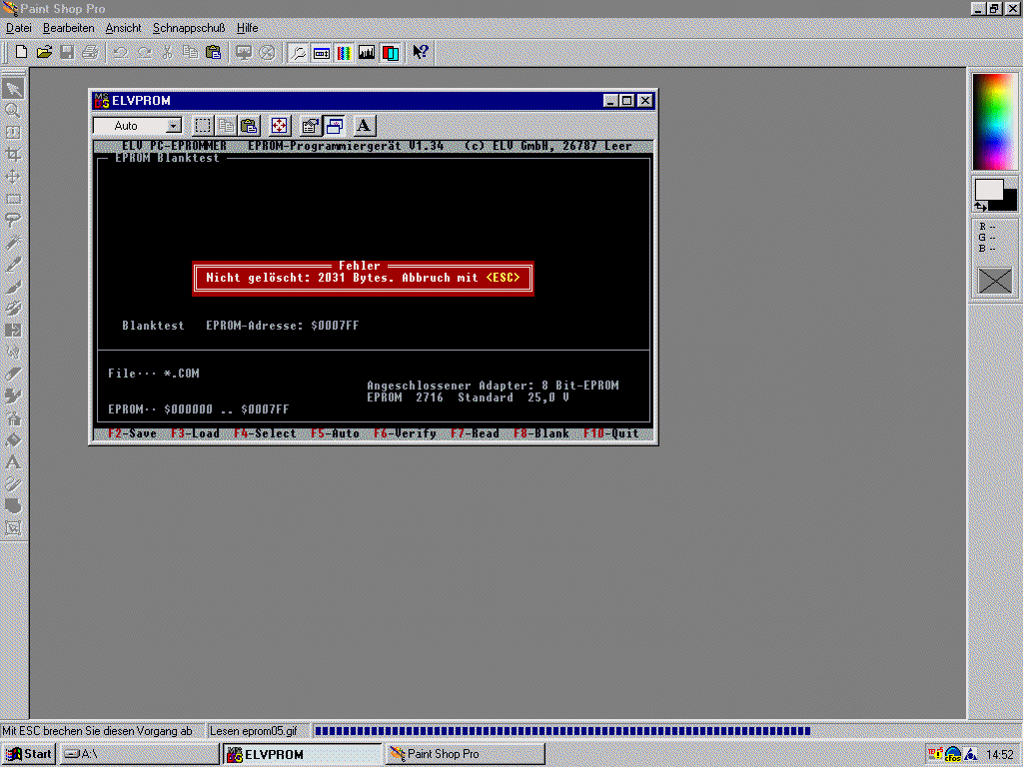Click the Cut scissors icon
The height and width of the screenshot is (767, 1023).
point(167,52)
